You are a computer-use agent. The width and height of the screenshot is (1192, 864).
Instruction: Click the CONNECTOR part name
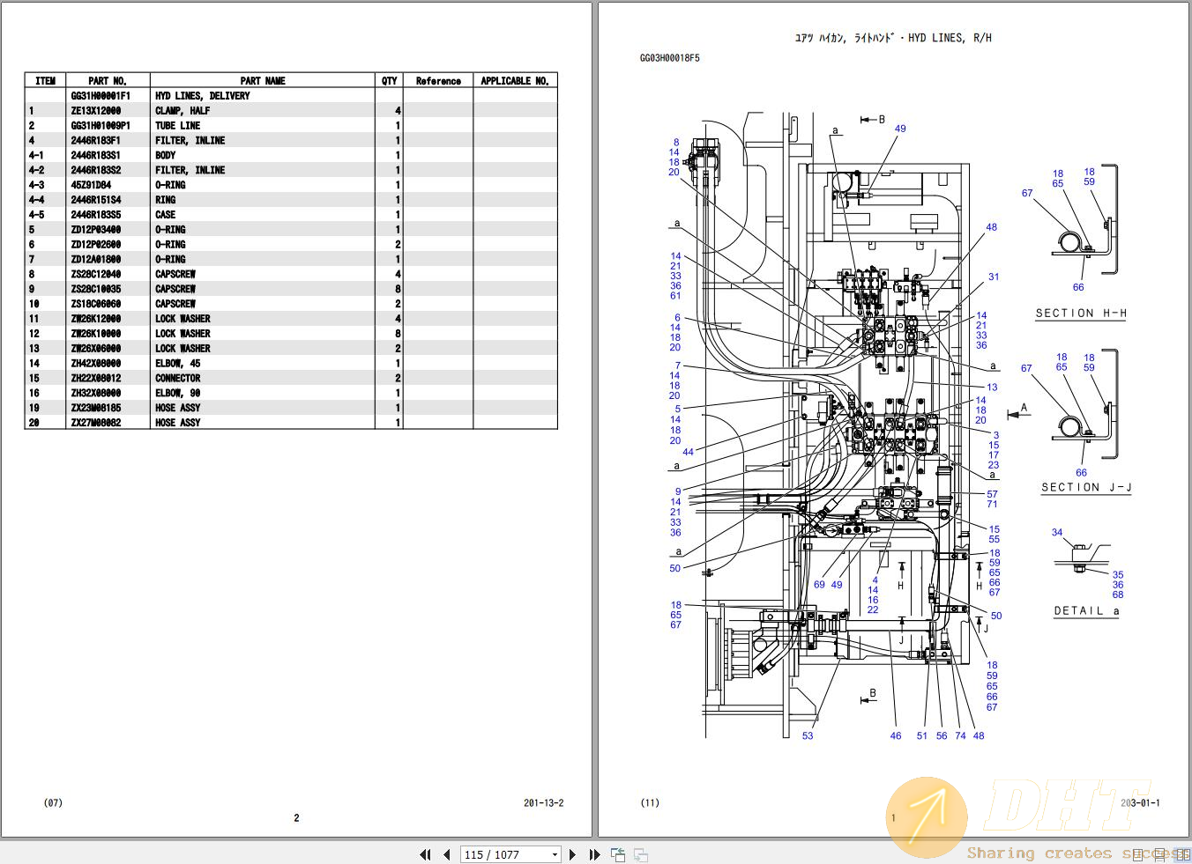[178, 379]
